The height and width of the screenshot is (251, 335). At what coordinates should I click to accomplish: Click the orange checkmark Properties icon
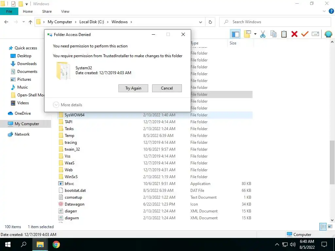click(305, 34)
